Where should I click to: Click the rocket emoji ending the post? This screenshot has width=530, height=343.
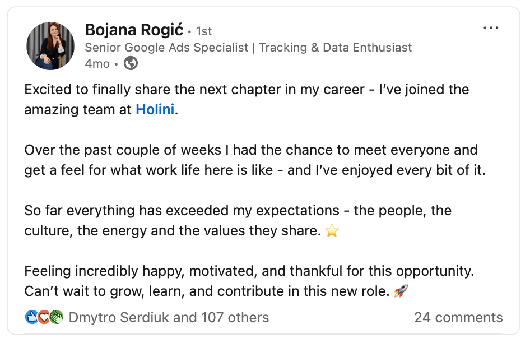coord(401,291)
